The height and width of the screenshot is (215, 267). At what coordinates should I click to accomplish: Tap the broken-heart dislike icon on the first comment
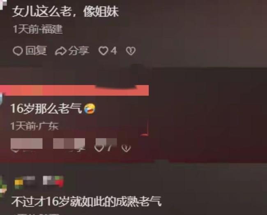coord(131,51)
